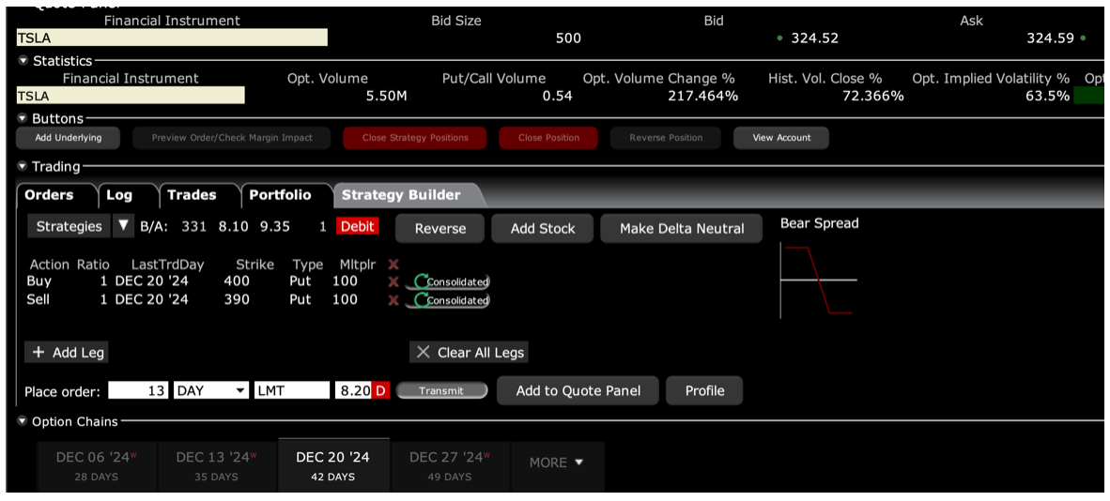Click the Put/Call Volume column header
Image resolution: width=1110 pixels, height=501 pixels.
coord(494,79)
